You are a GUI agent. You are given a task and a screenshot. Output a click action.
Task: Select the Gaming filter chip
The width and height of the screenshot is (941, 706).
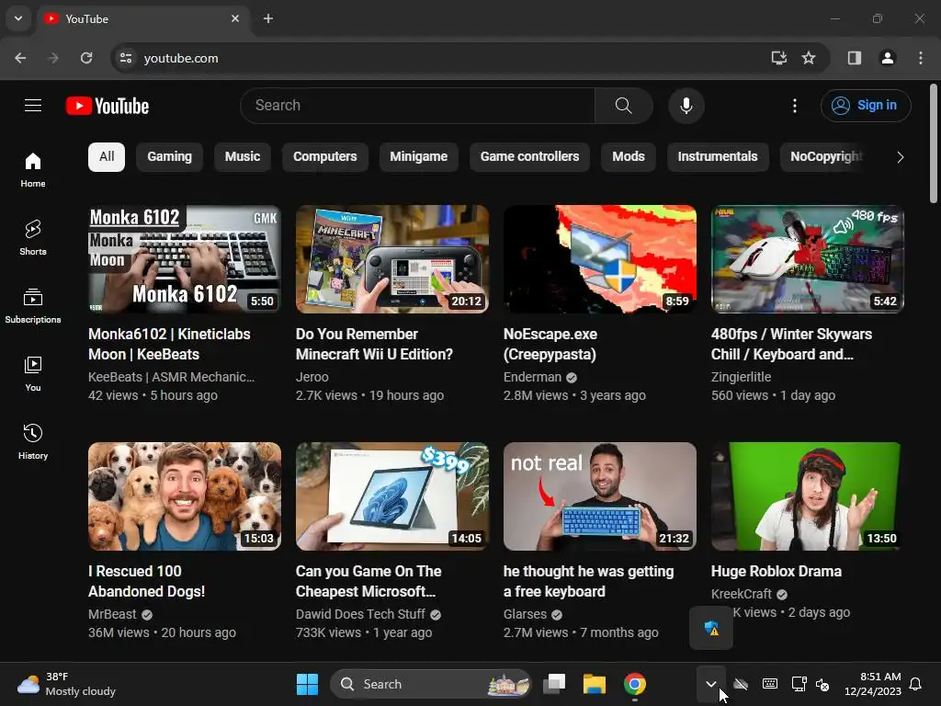[170, 156]
